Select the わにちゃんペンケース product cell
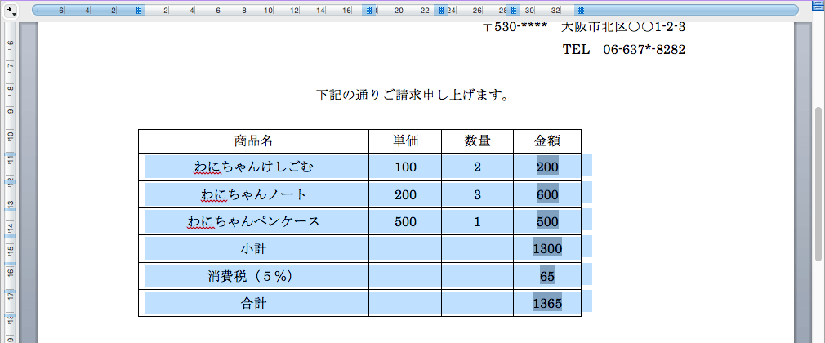This screenshot has height=343, width=825. click(253, 221)
